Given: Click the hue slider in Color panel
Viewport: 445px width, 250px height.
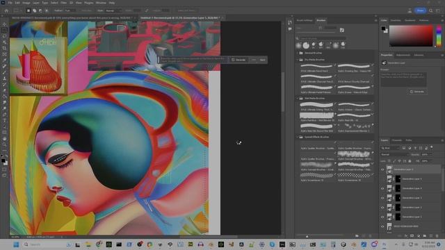Looking at the screenshot, I should click(x=439, y=35).
